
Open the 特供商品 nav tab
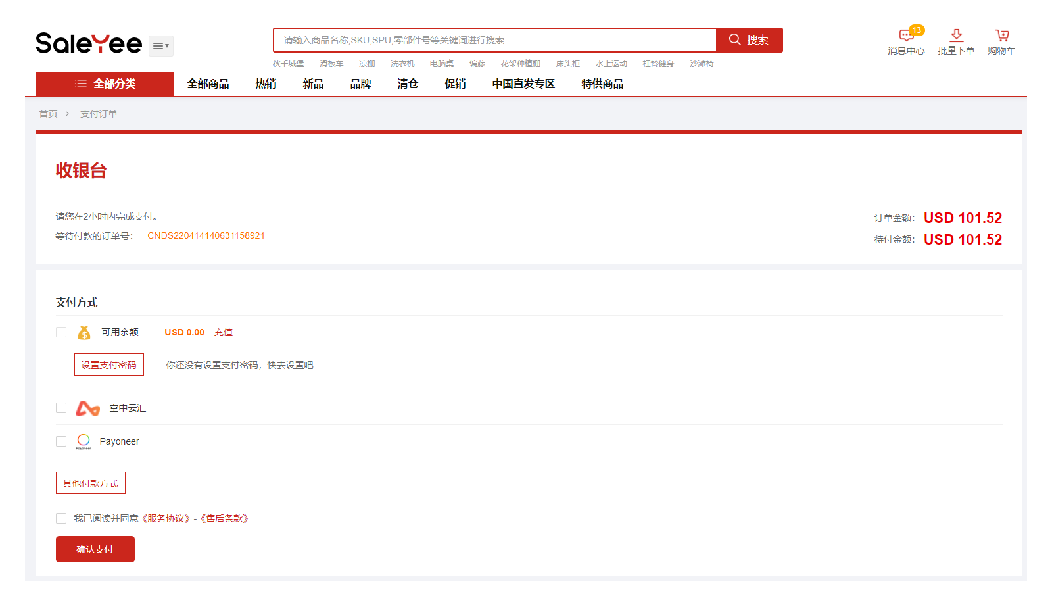[602, 84]
